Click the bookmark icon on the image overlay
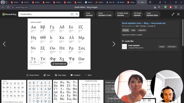This screenshot has height=103, width=184. point(31,62)
